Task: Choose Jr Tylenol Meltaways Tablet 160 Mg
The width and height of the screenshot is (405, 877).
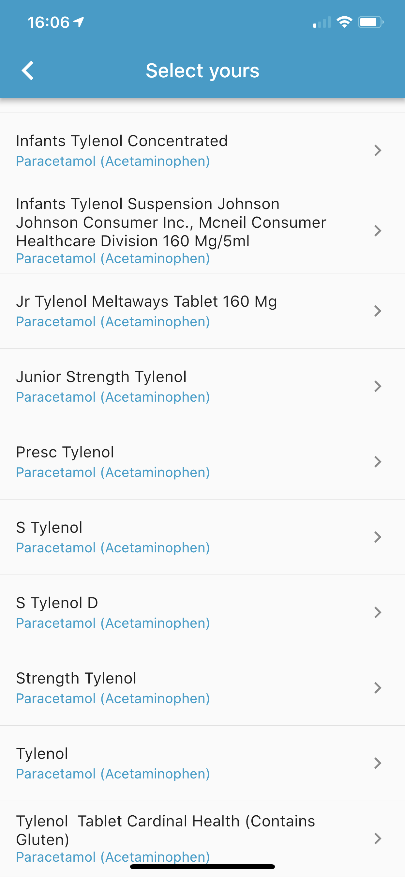Action: [202, 311]
